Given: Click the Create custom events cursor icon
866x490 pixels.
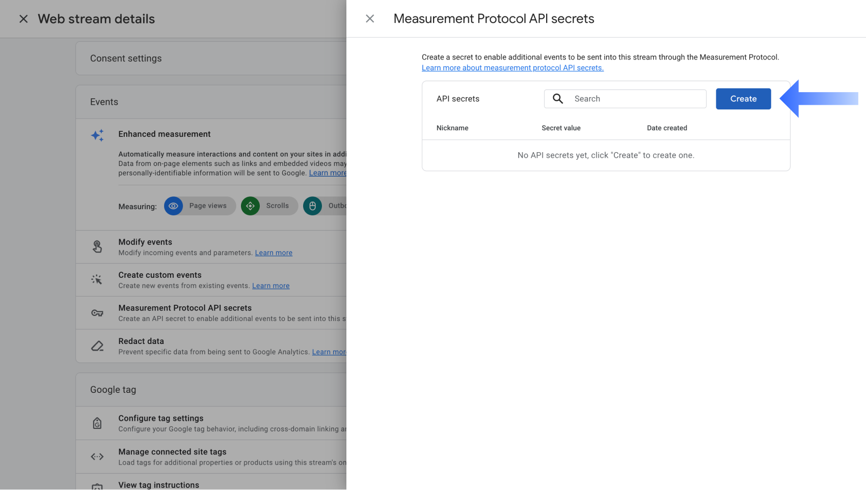Looking at the screenshot, I should tap(97, 280).
